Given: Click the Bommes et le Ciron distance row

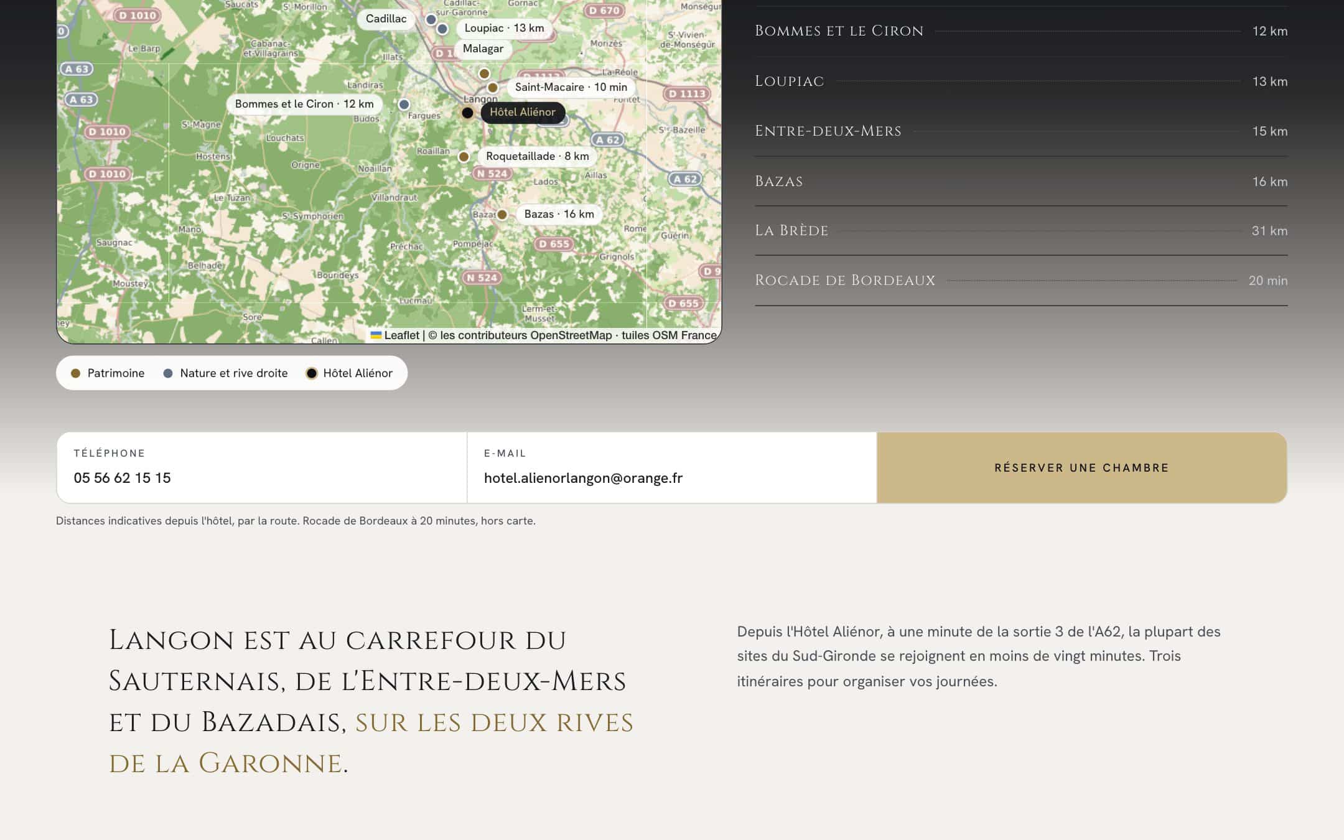Looking at the screenshot, I should [1021, 31].
